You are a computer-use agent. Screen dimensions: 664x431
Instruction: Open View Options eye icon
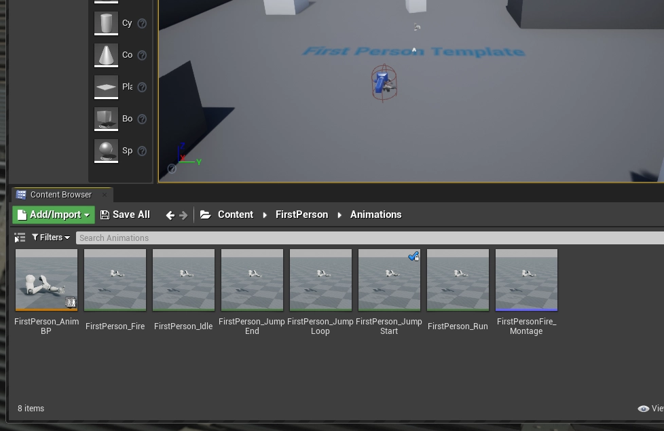tap(643, 409)
